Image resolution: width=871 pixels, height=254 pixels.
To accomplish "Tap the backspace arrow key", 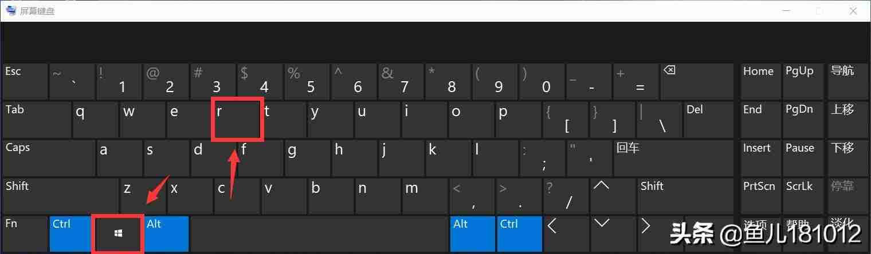I will click(x=696, y=81).
